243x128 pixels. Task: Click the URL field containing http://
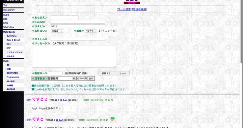click(x=78, y=26)
